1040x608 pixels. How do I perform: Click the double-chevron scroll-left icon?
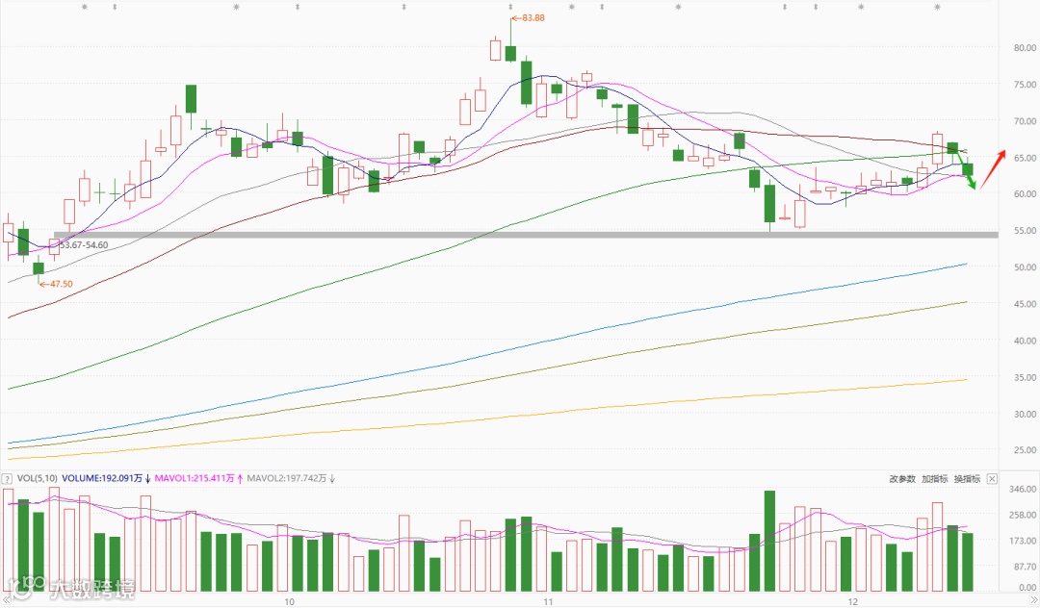(6, 600)
